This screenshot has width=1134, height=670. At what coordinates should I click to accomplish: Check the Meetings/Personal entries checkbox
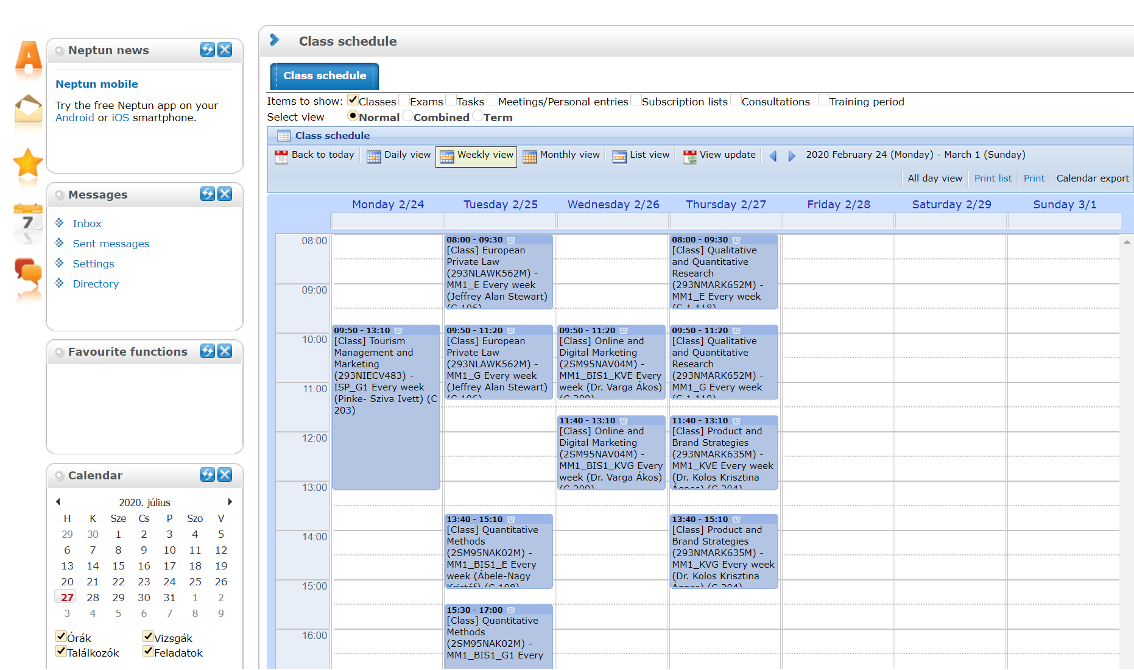coord(492,100)
